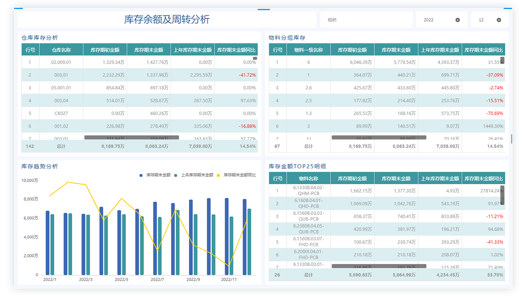
Task: Open the 组织 organization filter
Action: 366,20
